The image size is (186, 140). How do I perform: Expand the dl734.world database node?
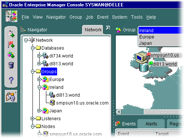click(x=39, y=56)
